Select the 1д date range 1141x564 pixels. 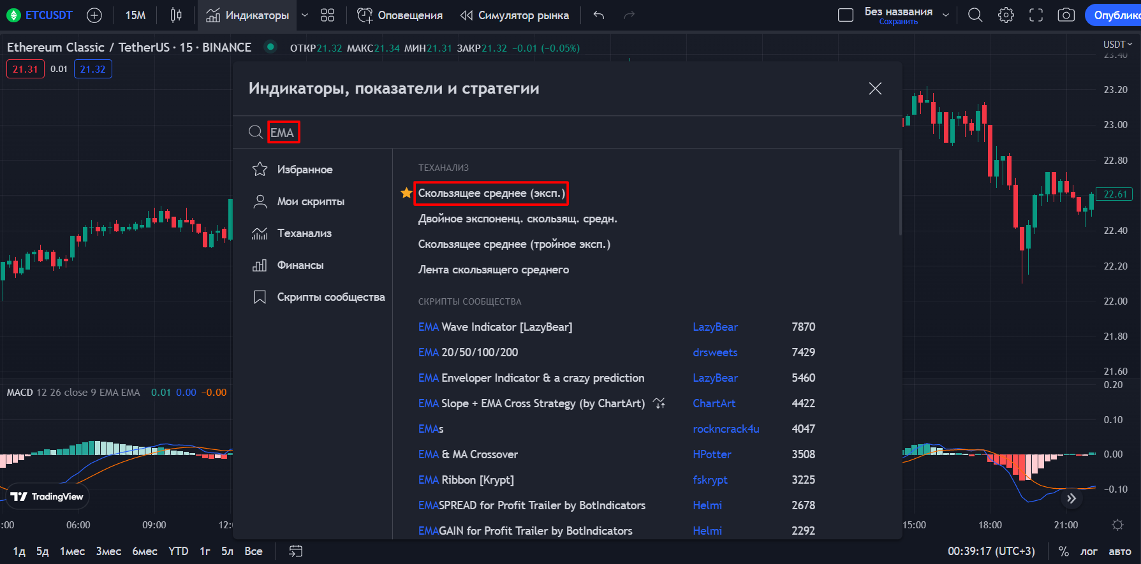(19, 551)
